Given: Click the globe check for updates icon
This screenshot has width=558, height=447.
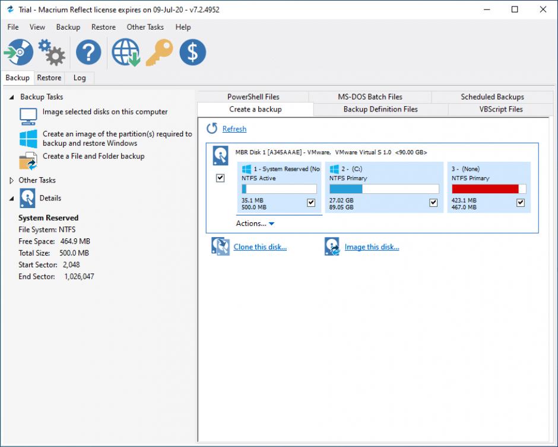Looking at the screenshot, I should pyautogui.click(x=126, y=52).
